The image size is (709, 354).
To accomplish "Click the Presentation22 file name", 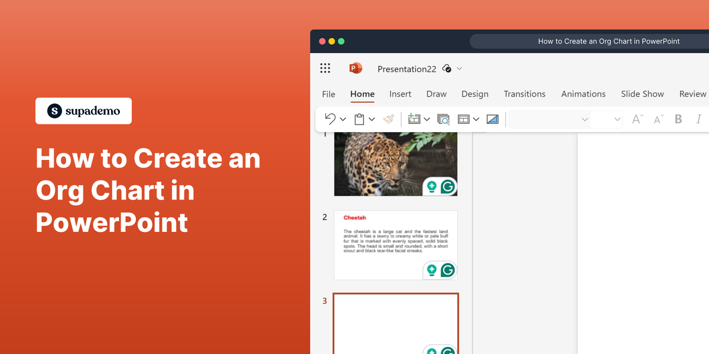I will (x=406, y=69).
